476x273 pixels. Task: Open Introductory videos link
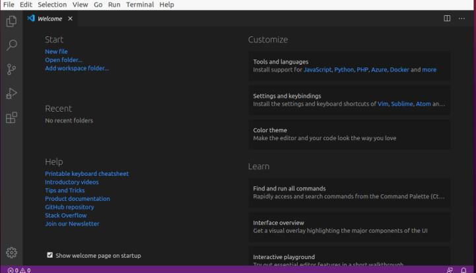pyautogui.click(x=72, y=182)
